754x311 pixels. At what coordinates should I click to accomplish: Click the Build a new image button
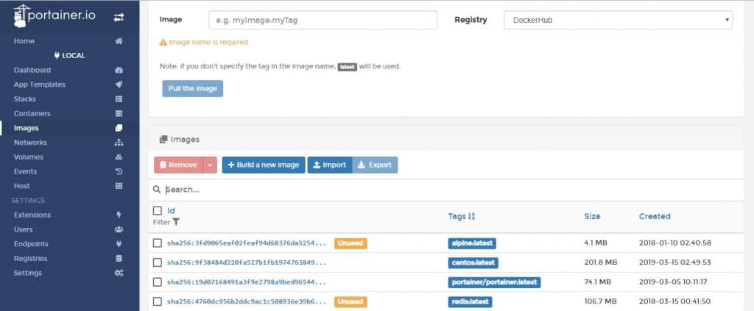263,165
